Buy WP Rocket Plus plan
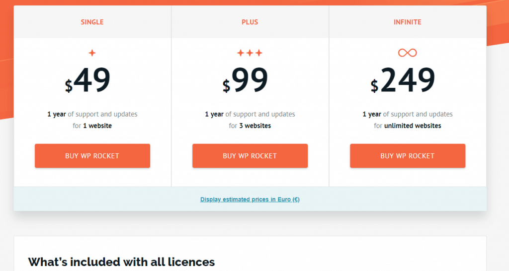This screenshot has height=271, width=509. point(250,156)
